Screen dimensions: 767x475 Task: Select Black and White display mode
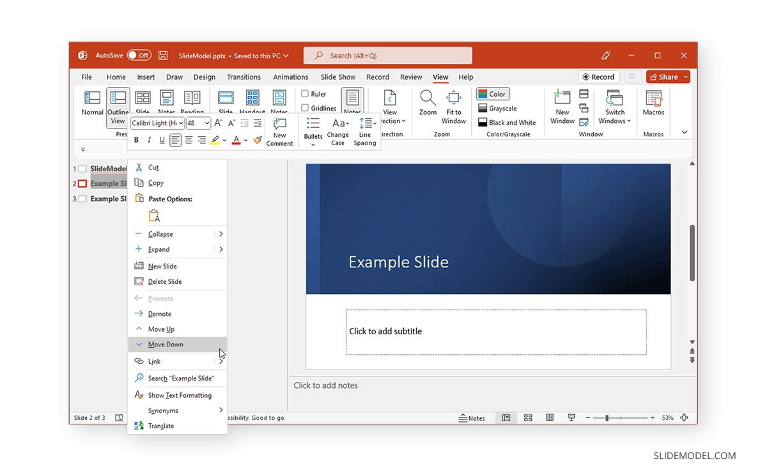[x=507, y=122]
